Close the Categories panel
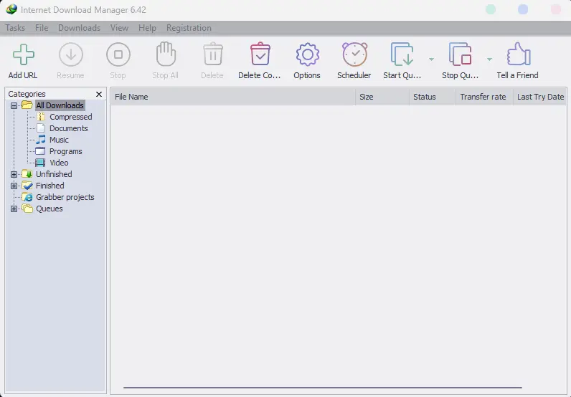The width and height of the screenshot is (571, 397). (x=99, y=95)
